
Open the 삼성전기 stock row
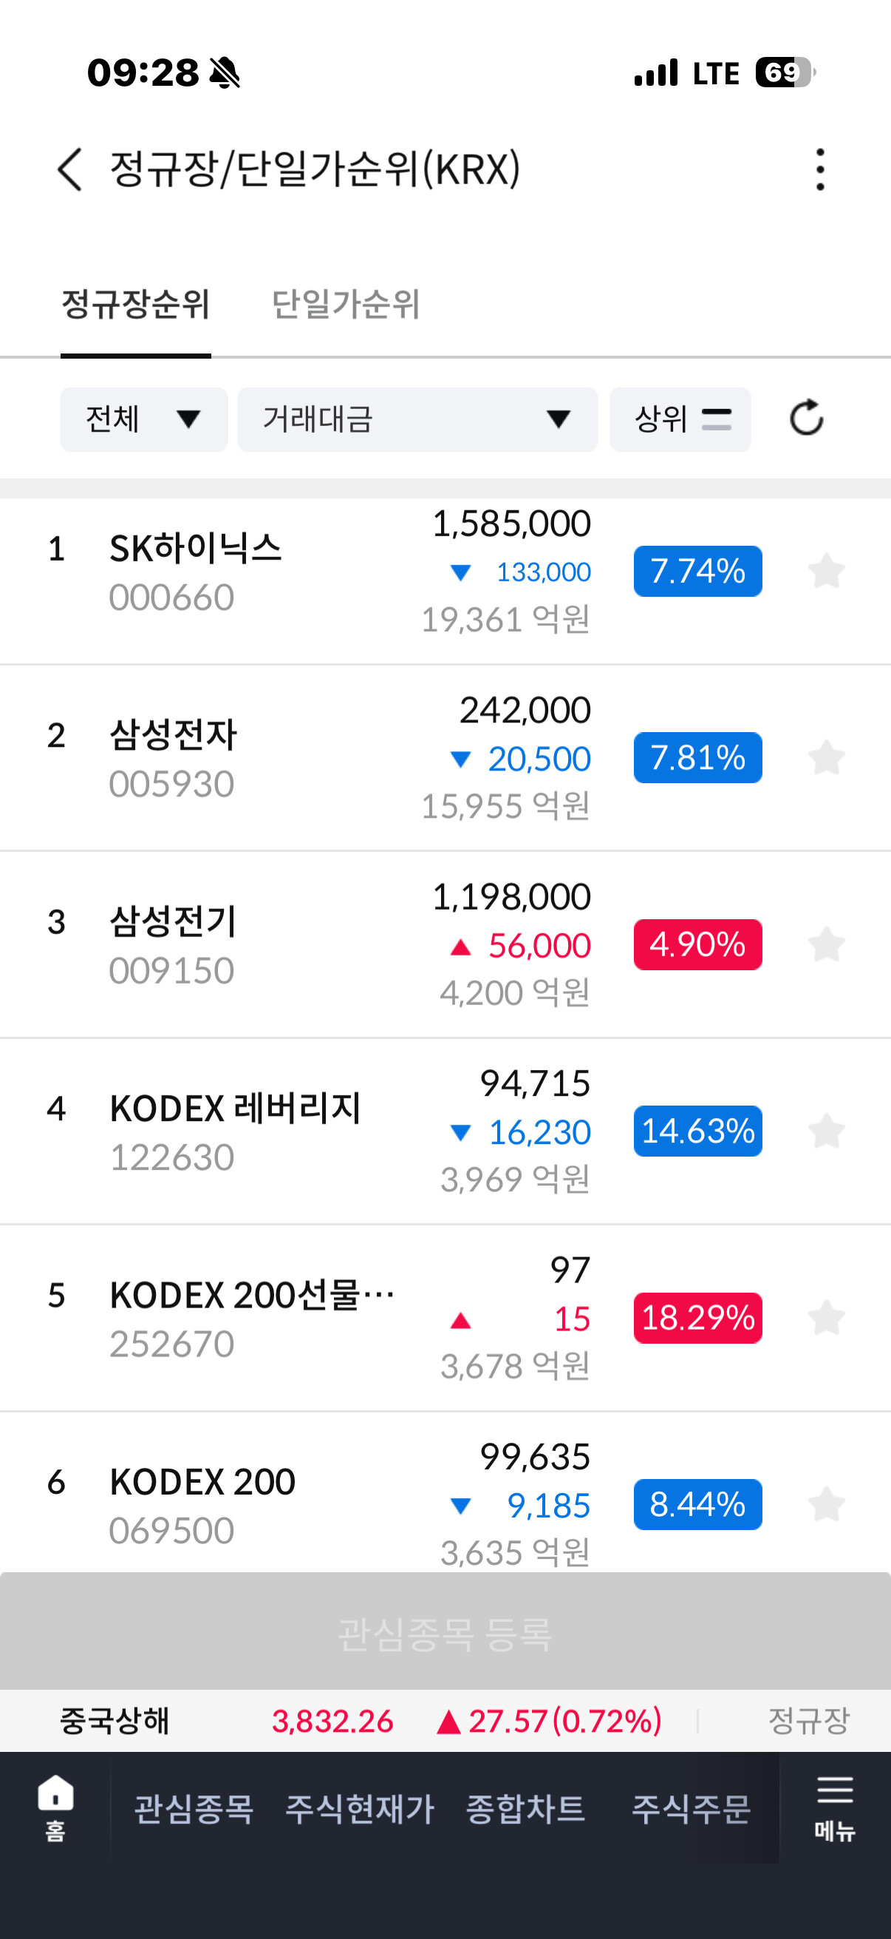tap(445, 944)
